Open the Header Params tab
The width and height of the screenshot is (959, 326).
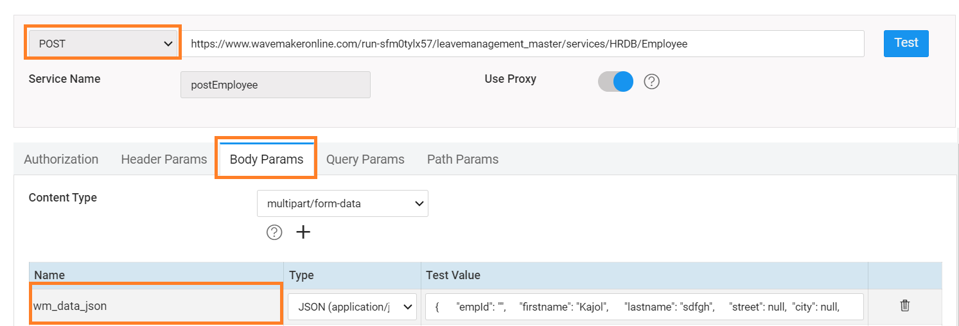[x=164, y=159]
